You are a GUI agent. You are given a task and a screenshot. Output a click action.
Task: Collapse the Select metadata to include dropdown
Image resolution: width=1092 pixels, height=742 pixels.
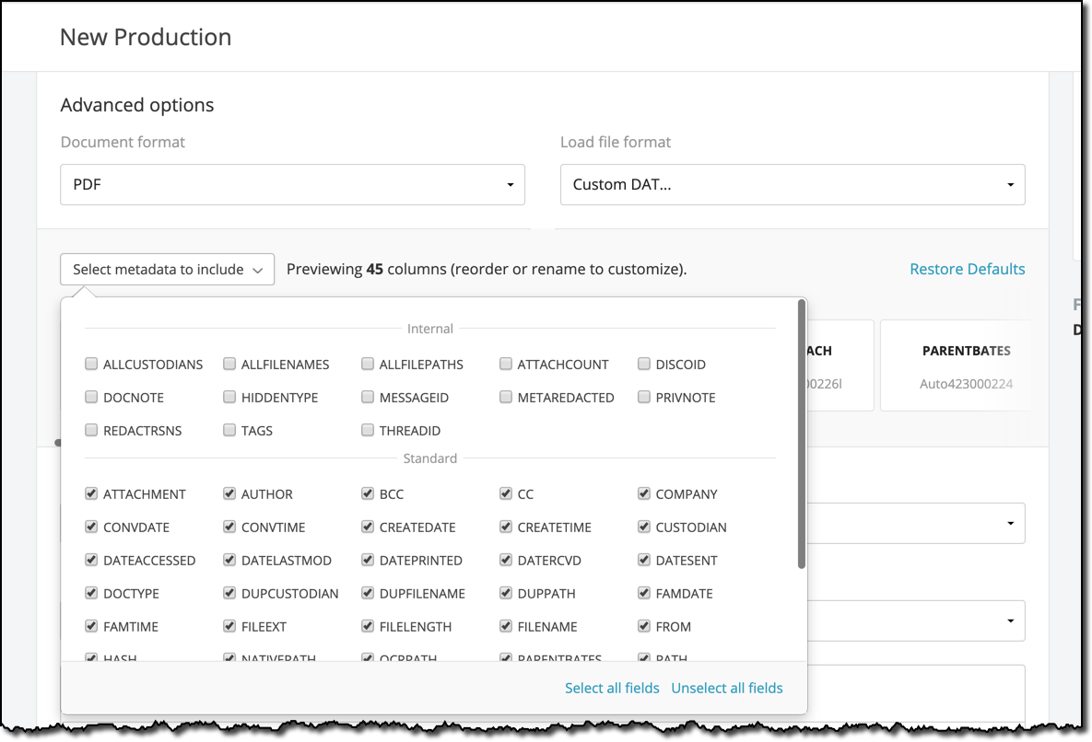pos(167,270)
